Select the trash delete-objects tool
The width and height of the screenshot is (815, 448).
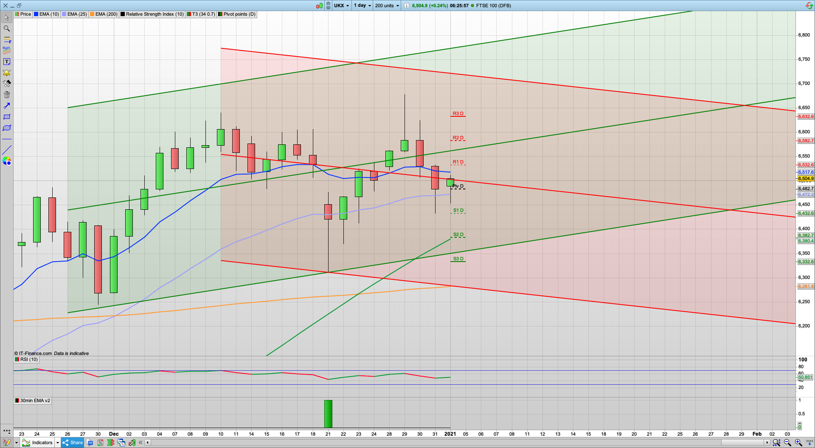[x=7, y=95]
